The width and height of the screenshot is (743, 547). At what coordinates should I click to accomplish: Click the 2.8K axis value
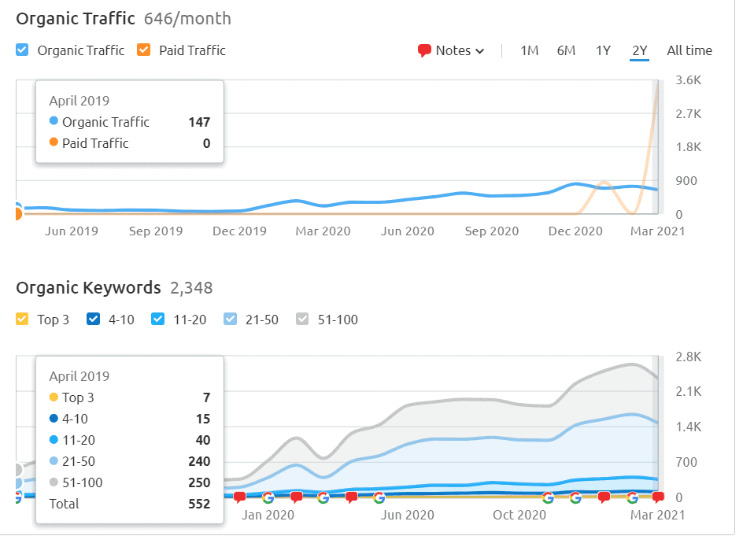tap(689, 357)
